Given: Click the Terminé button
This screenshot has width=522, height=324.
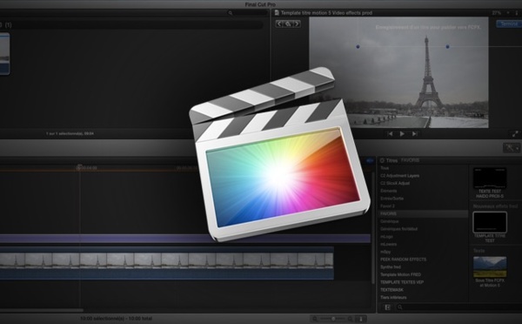Looking at the screenshot, I should click(x=509, y=24).
